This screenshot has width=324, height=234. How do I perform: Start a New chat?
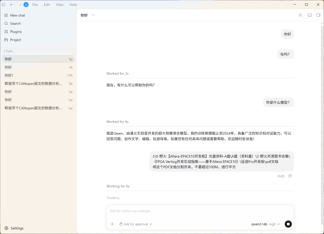[x=38, y=15]
